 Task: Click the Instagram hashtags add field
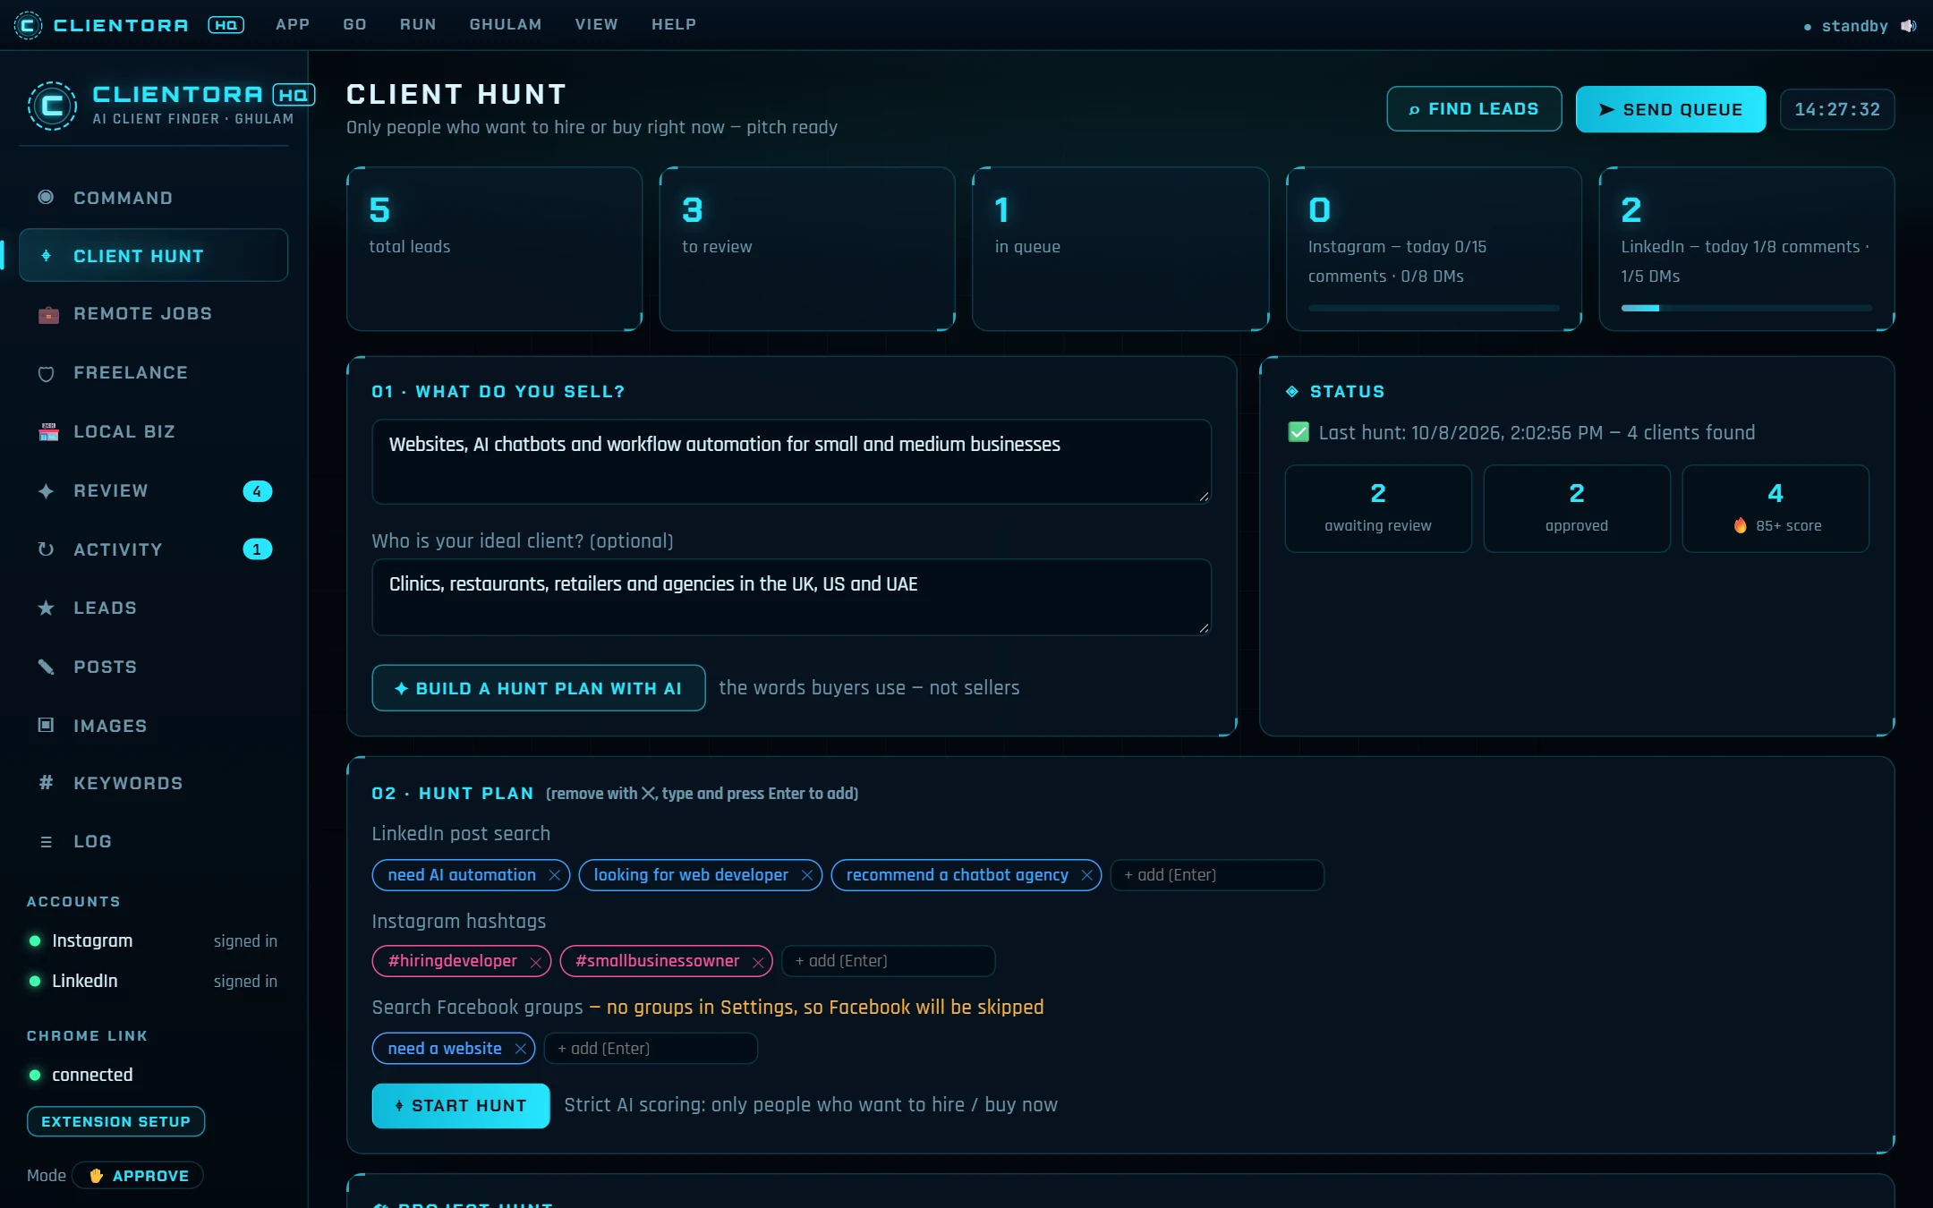point(888,961)
